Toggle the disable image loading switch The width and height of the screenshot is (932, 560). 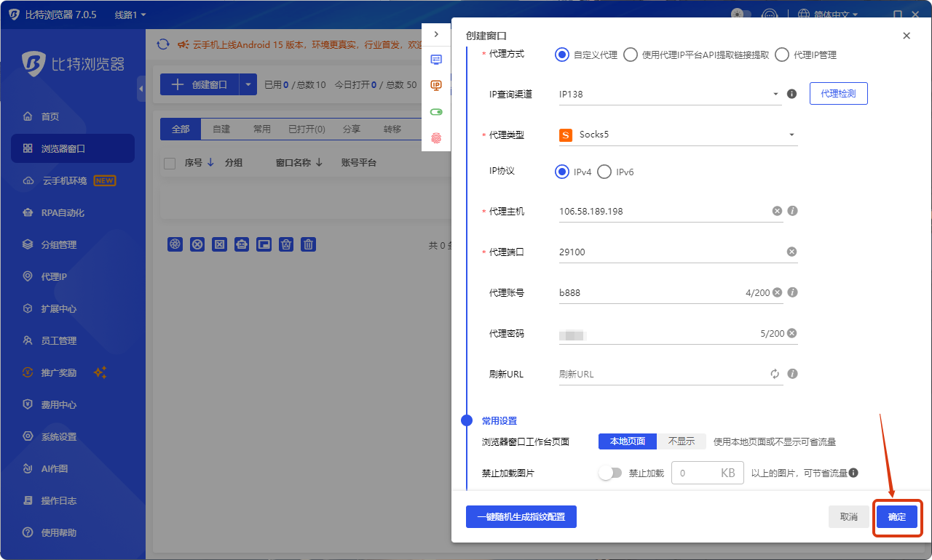(609, 473)
